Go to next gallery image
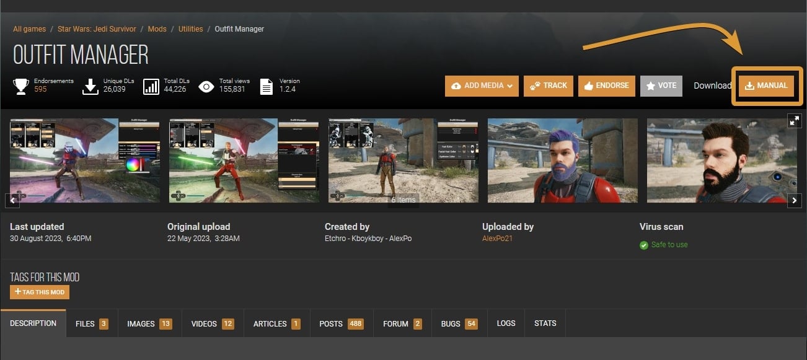 coord(795,200)
